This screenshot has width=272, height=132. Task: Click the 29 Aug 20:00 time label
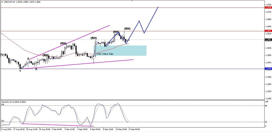click(x=44, y=129)
